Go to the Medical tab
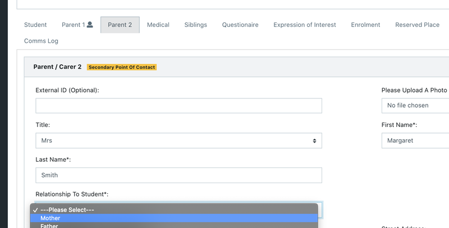The width and height of the screenshot is (449, 228). tap(158, 25)
